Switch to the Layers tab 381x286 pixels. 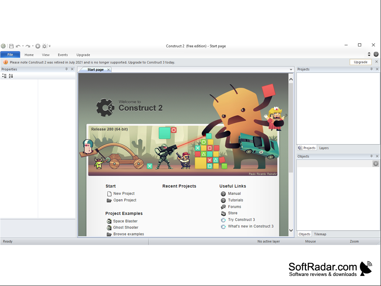tap(324, 148)
